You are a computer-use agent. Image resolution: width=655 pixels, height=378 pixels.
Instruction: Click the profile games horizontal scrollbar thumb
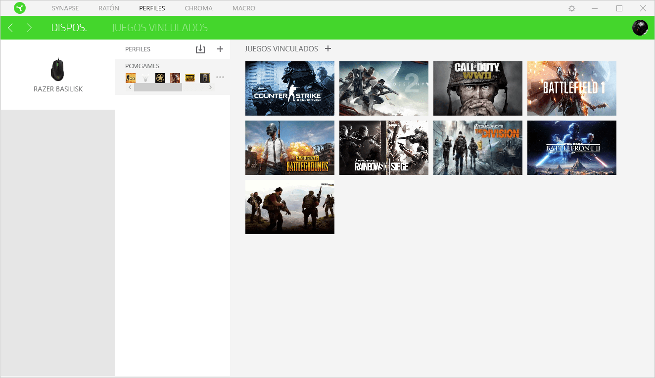[x=158, y=87]
